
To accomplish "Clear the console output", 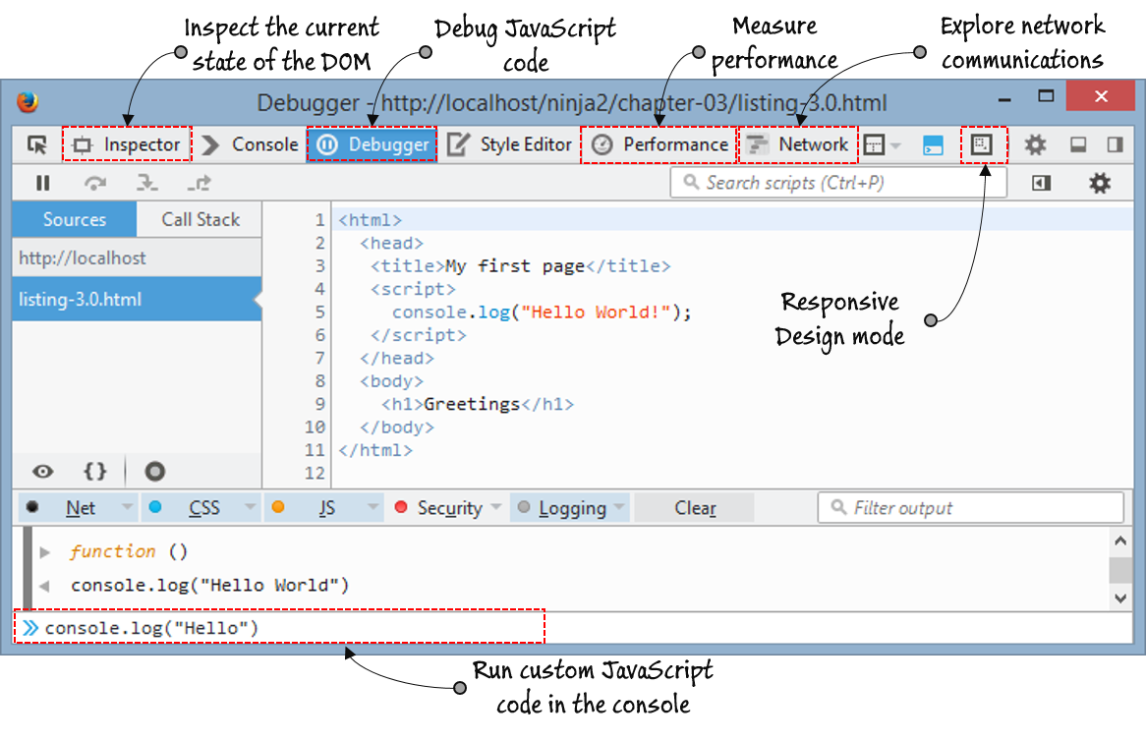I will [694, 507].
